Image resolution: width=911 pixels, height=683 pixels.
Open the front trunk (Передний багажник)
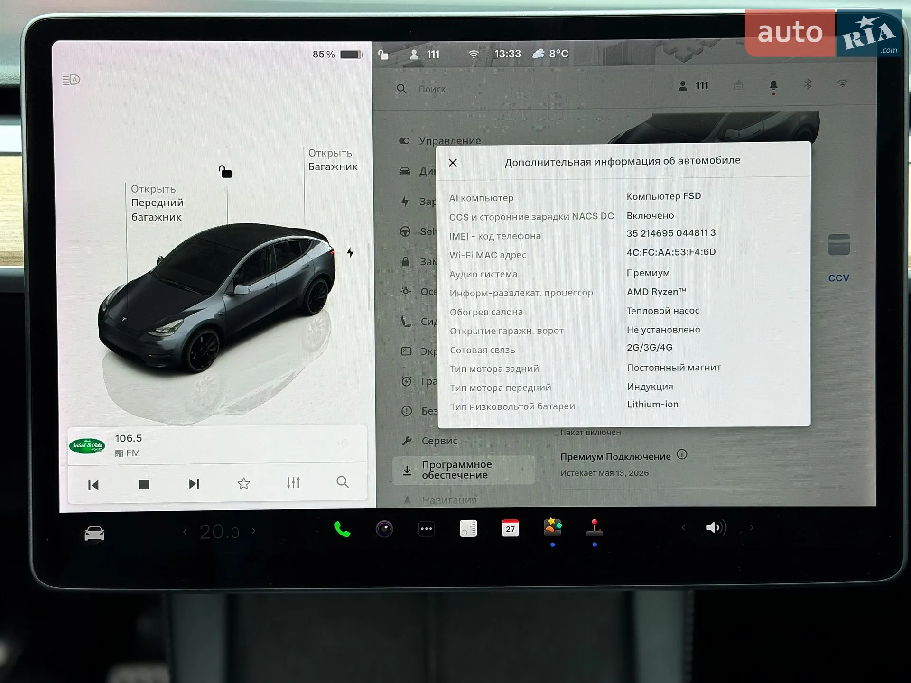[x=157, y=203]
